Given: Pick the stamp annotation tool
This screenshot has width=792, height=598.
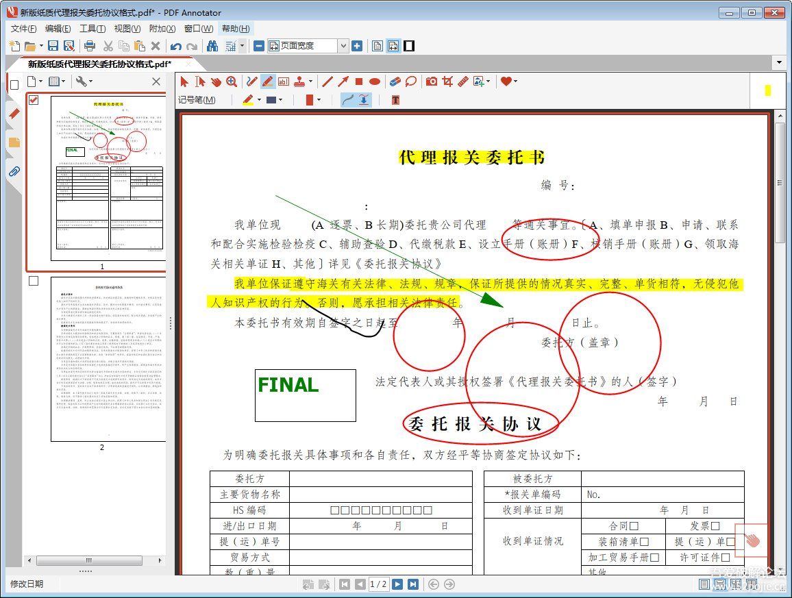Looking at the screenshot, I should tap(300, 81).
